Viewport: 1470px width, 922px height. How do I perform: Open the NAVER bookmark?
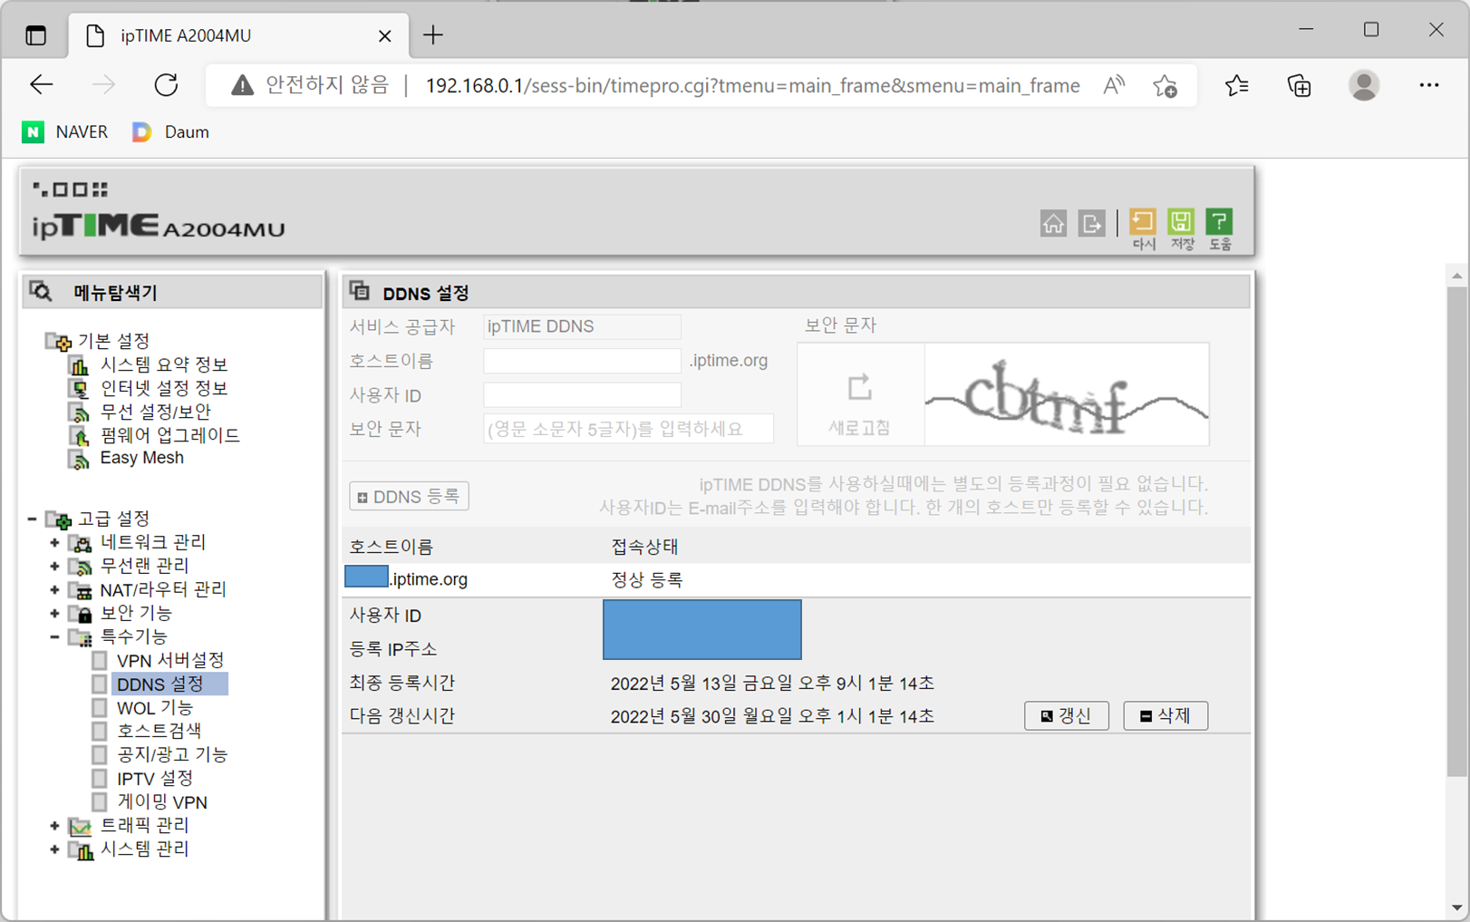tap(65, 132)
